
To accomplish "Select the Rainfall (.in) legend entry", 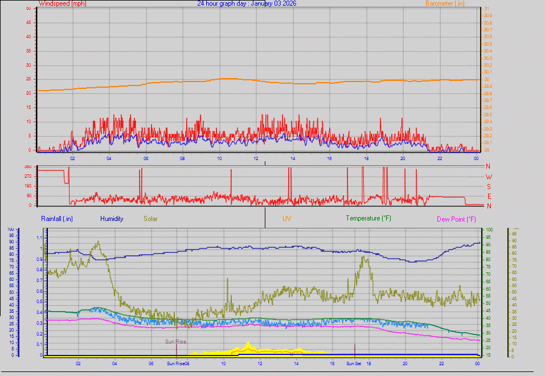I will point(56,218).
